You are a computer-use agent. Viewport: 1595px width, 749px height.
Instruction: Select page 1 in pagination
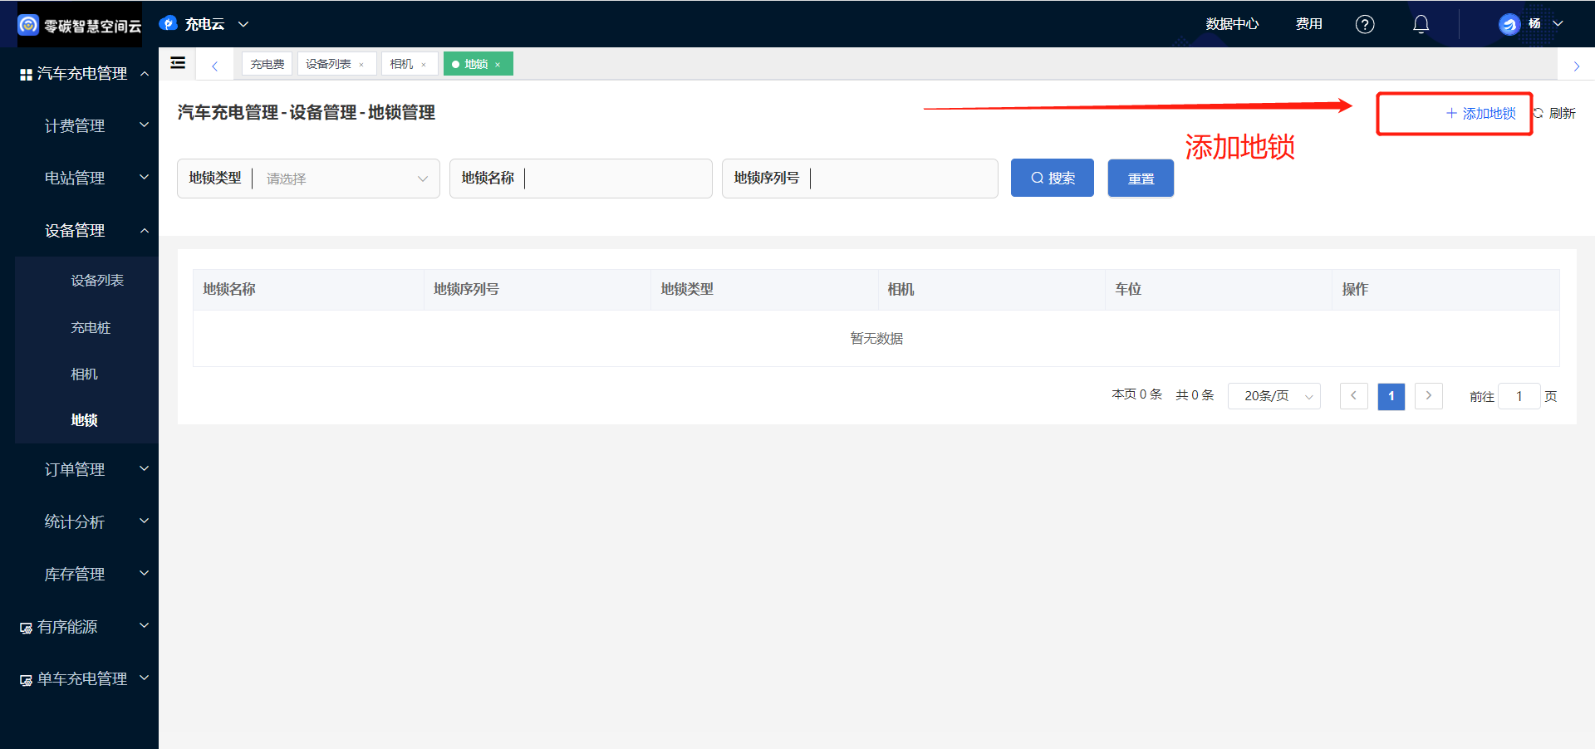click(1391, 396)
